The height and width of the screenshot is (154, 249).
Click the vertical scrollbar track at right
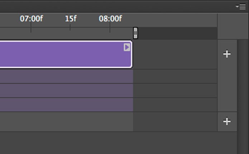point(243,96)
